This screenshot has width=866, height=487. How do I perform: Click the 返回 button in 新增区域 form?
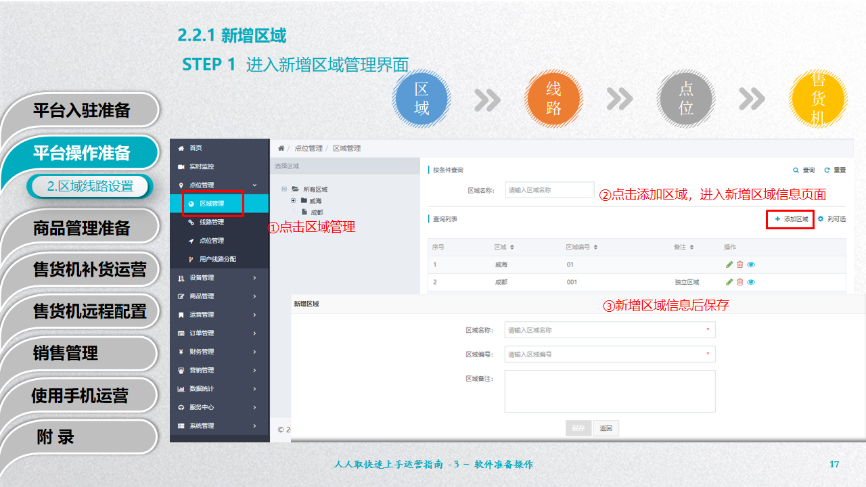[606, 428]
